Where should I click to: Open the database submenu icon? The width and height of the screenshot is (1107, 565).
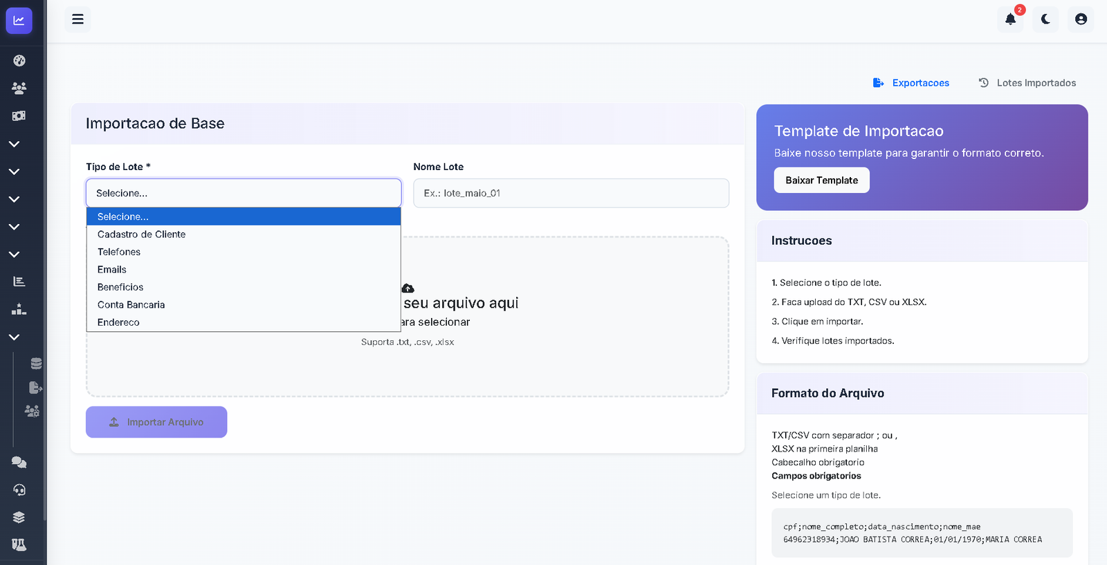[x=36, y=364]
